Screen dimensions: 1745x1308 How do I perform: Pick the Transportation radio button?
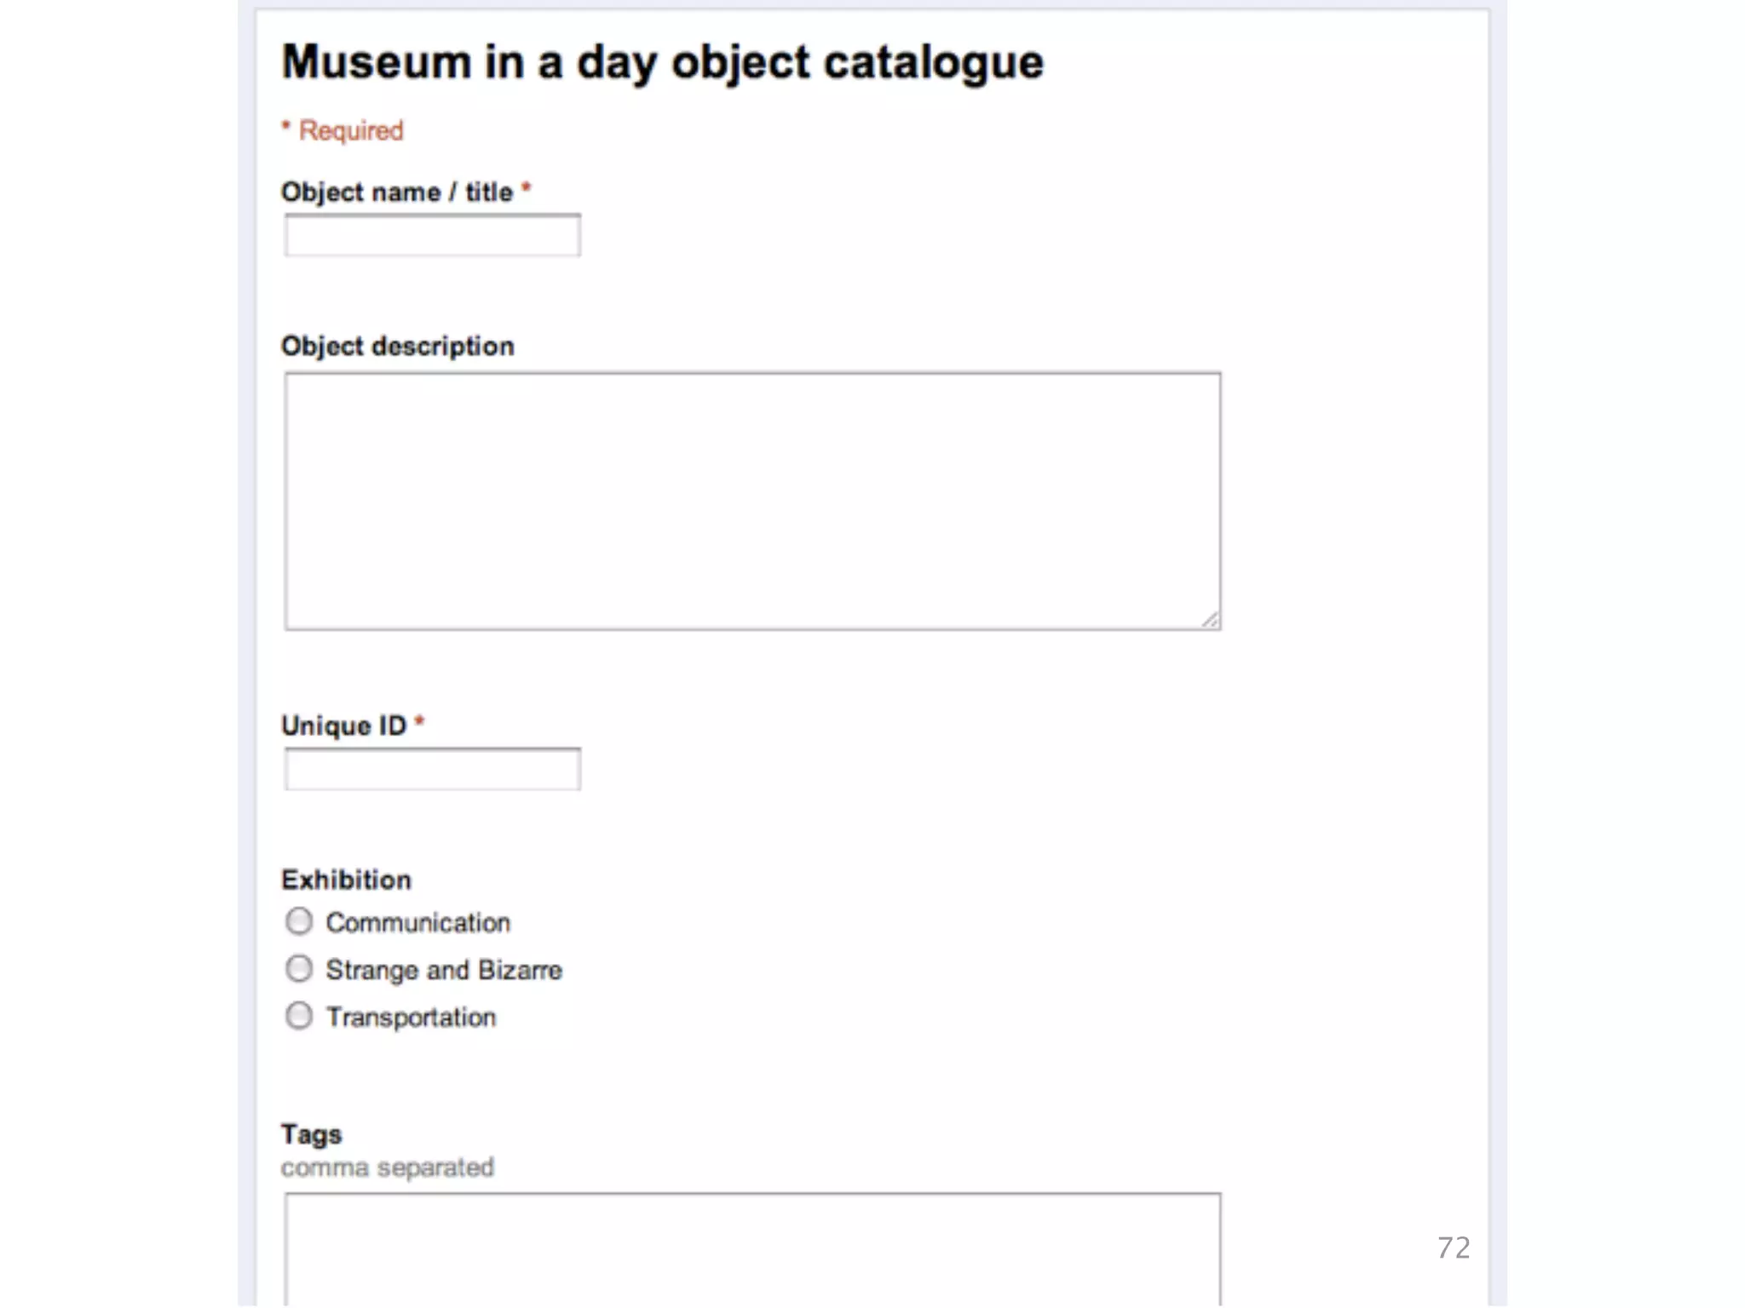[x=299, y=1016]
